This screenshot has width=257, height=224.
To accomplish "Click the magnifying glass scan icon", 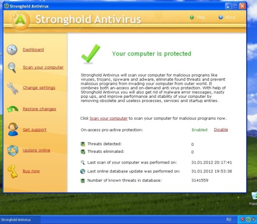I will point(12,67).
